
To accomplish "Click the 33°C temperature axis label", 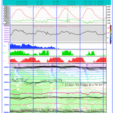I will coord(109,7).
